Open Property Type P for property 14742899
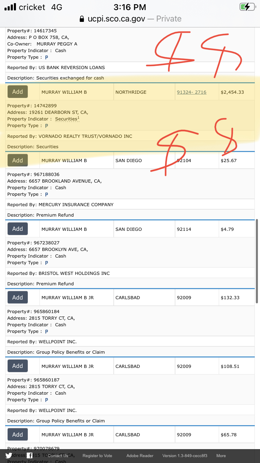 pyautogui.click(x=46, y=126)
